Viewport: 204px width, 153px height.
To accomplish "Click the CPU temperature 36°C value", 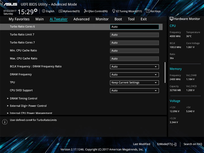I will click(x=189, y=36).
